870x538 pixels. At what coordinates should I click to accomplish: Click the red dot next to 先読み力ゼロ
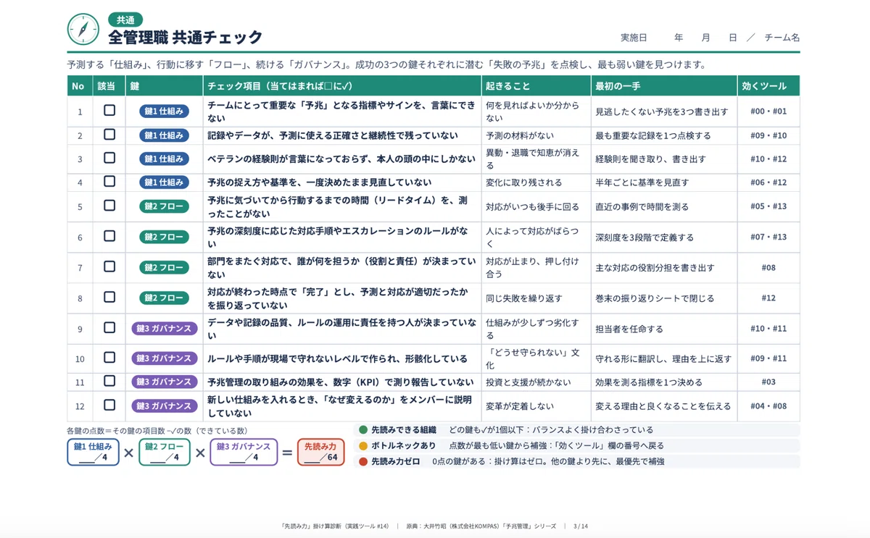(363, 461)
